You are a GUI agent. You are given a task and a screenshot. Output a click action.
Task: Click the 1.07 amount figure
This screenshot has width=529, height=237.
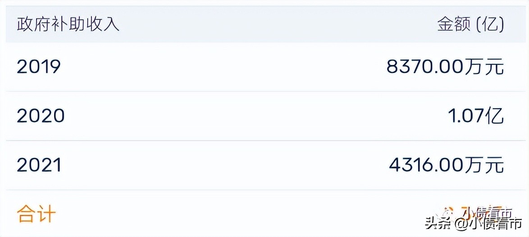(466, 116)
